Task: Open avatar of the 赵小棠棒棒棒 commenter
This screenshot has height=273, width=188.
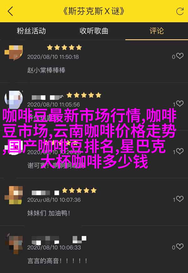Action: point(14,52)
